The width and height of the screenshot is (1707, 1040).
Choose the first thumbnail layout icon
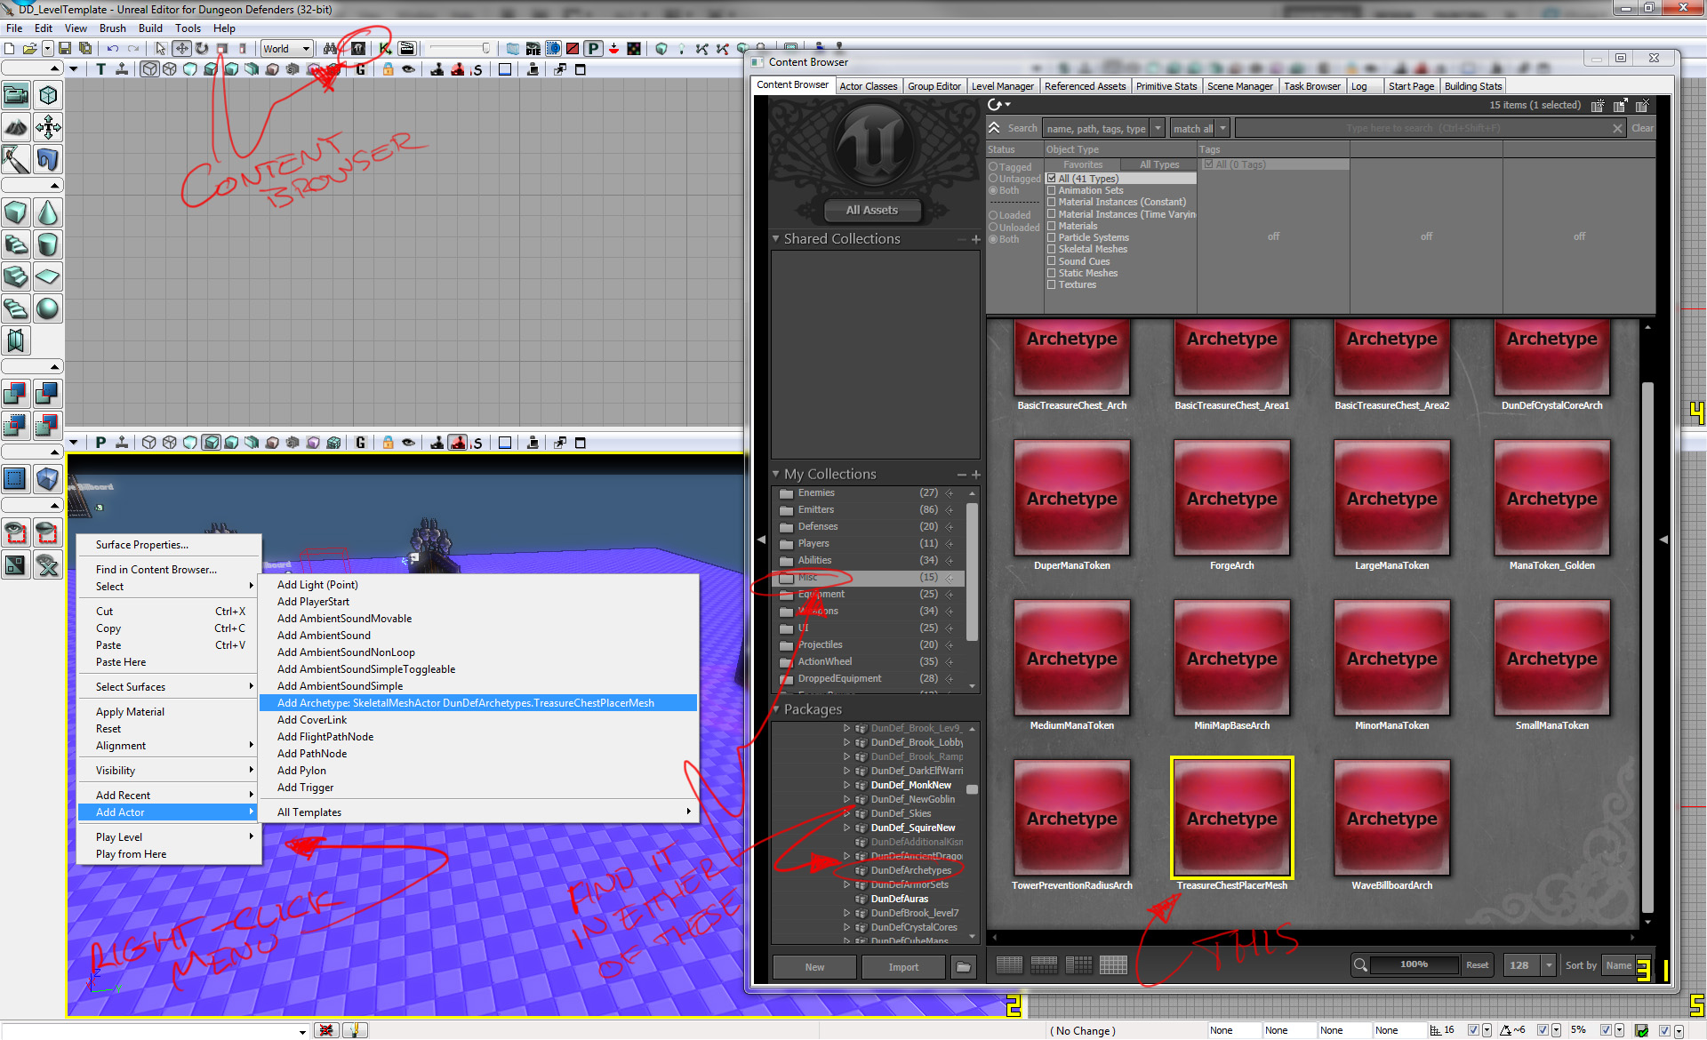tap(1009, 964)
